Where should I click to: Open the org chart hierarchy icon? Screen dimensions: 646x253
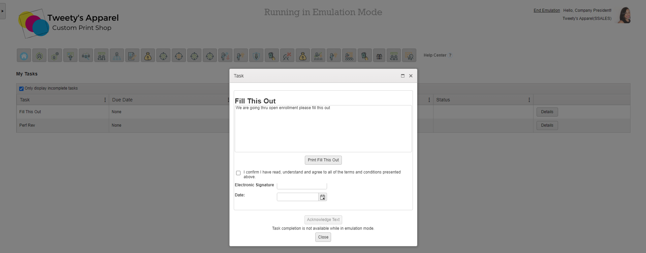pos(117,55)
